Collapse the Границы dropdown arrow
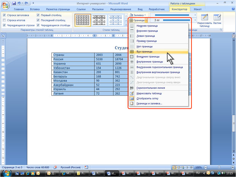The width and height of the screenshot is (236, 177). pyautogui.click(x=146, y=20)
